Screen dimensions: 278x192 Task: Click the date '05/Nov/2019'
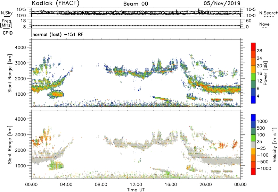[222, 3]
